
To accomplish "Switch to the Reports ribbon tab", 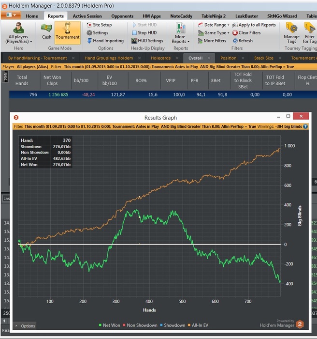I will click(56, 16).
